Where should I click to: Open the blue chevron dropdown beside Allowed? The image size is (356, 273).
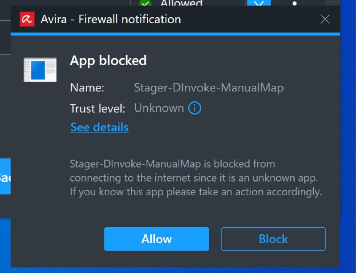(x=259, y=3)
